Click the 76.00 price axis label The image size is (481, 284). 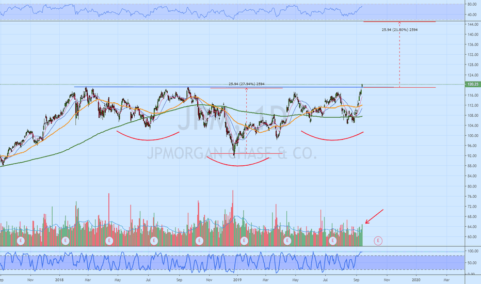473,197
